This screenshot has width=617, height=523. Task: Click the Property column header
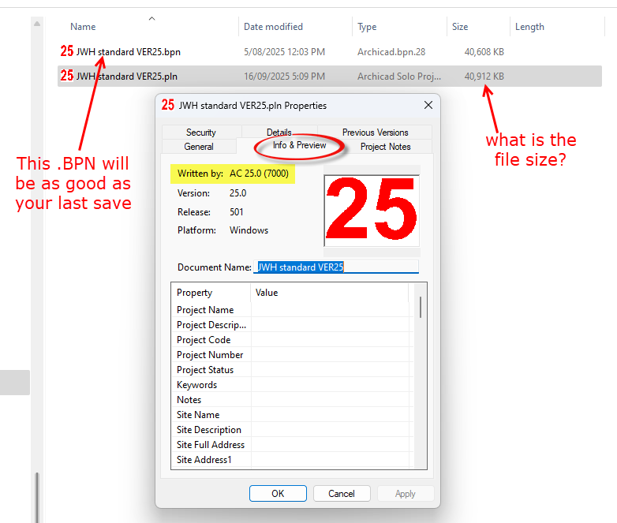(194, 293)
